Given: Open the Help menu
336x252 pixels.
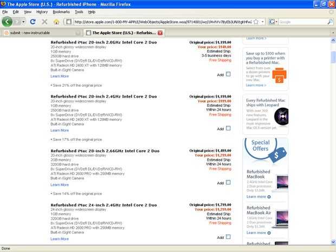Looking at the screenshot, I should pyautogui.click(x=92, y=12).
